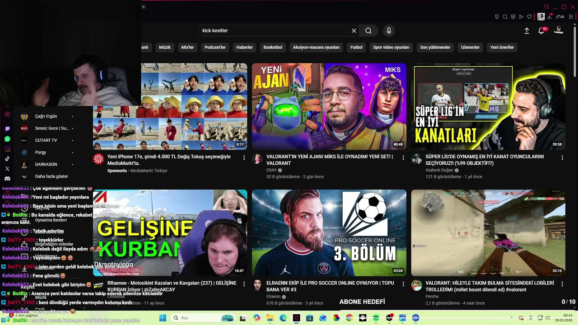The width and height of the screenshot is (578, 325).
Task: Open options menu for Süper Lig kanat video
Action: tap(562, 158)
